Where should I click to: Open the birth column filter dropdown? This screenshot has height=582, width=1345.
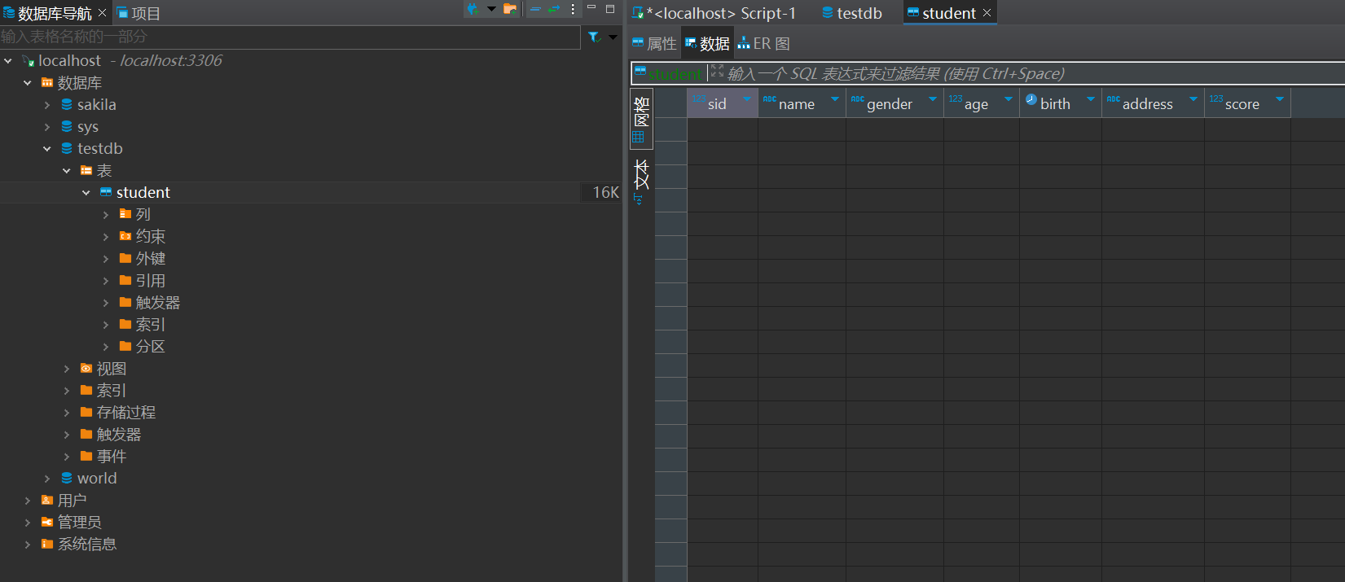coord(1091,99)
